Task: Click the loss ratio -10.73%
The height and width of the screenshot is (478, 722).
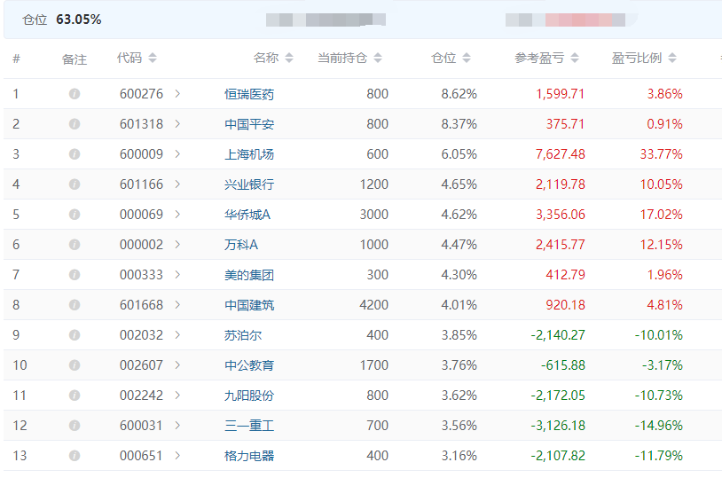Action: [658, 396]
